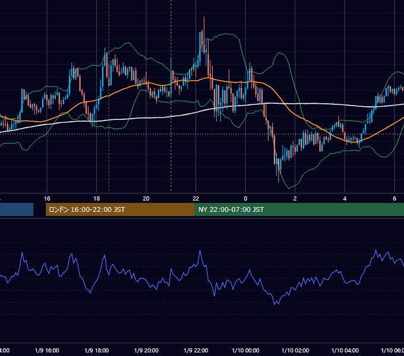
Task: Click the hour label 18 on upper axis
Action: pyautogui.click(x=97, y=199)
